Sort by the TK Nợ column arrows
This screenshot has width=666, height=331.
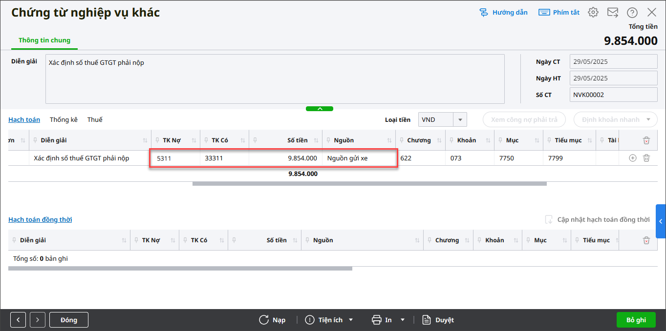tap(194, 140)
